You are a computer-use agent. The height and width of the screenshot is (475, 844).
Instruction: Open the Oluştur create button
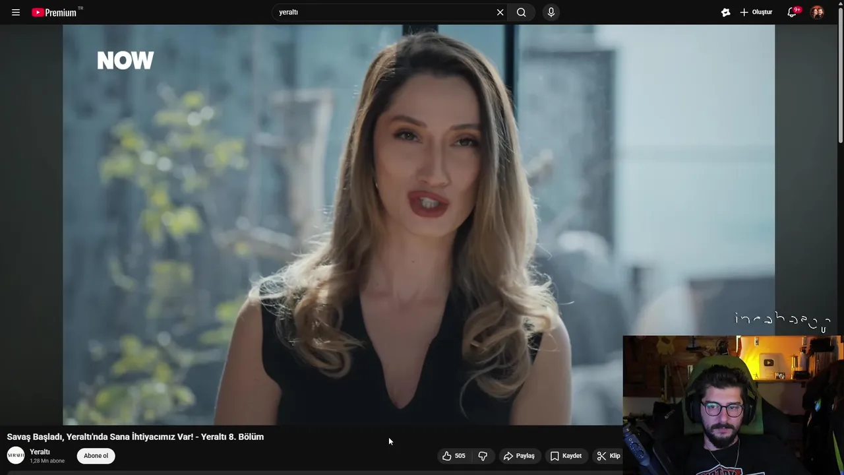(756, 13)
